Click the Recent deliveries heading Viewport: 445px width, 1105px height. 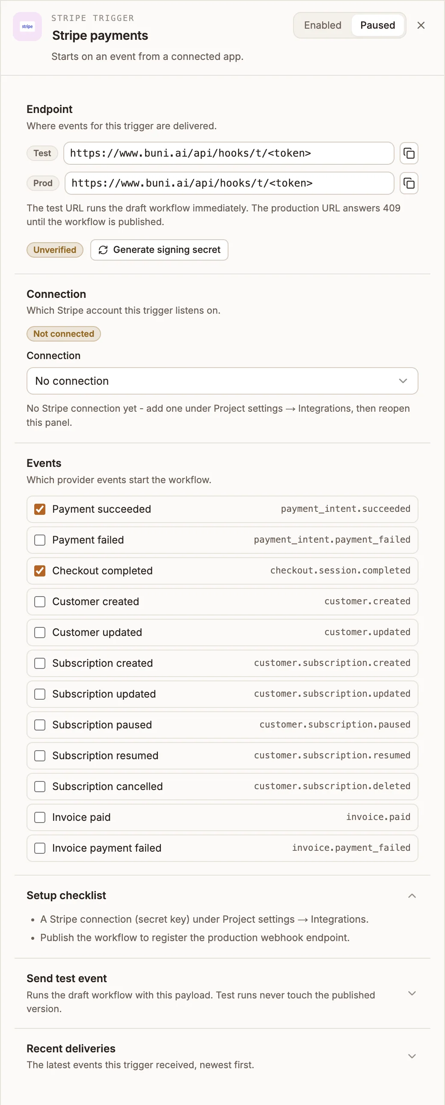(71, 1049)
